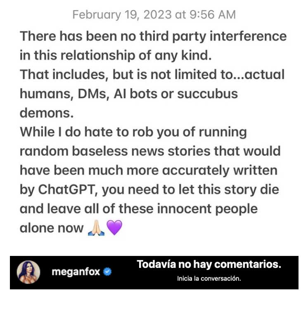Click the line 'random baseless news stories that would'

coord(150,151)
